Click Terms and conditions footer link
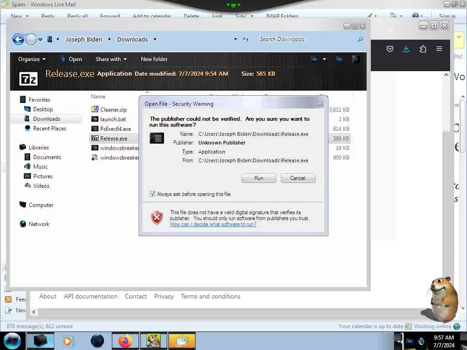Viewport: 467px width, 350px height. point(211,296)
